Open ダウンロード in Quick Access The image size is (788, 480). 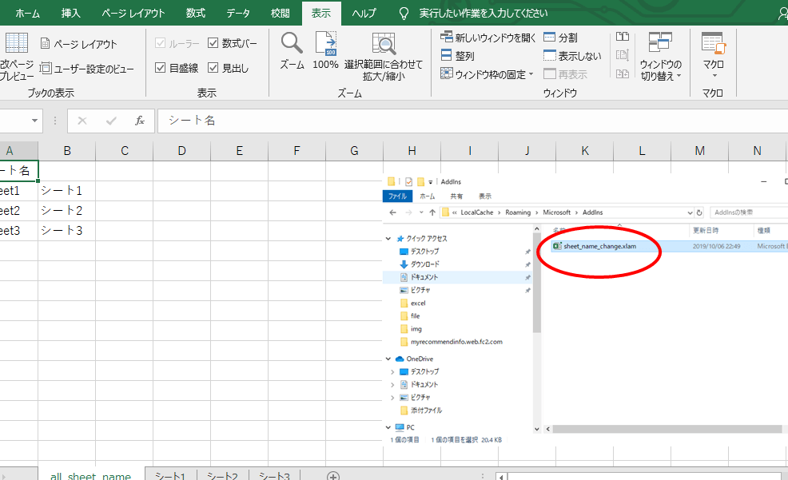[x=424, y=264]
